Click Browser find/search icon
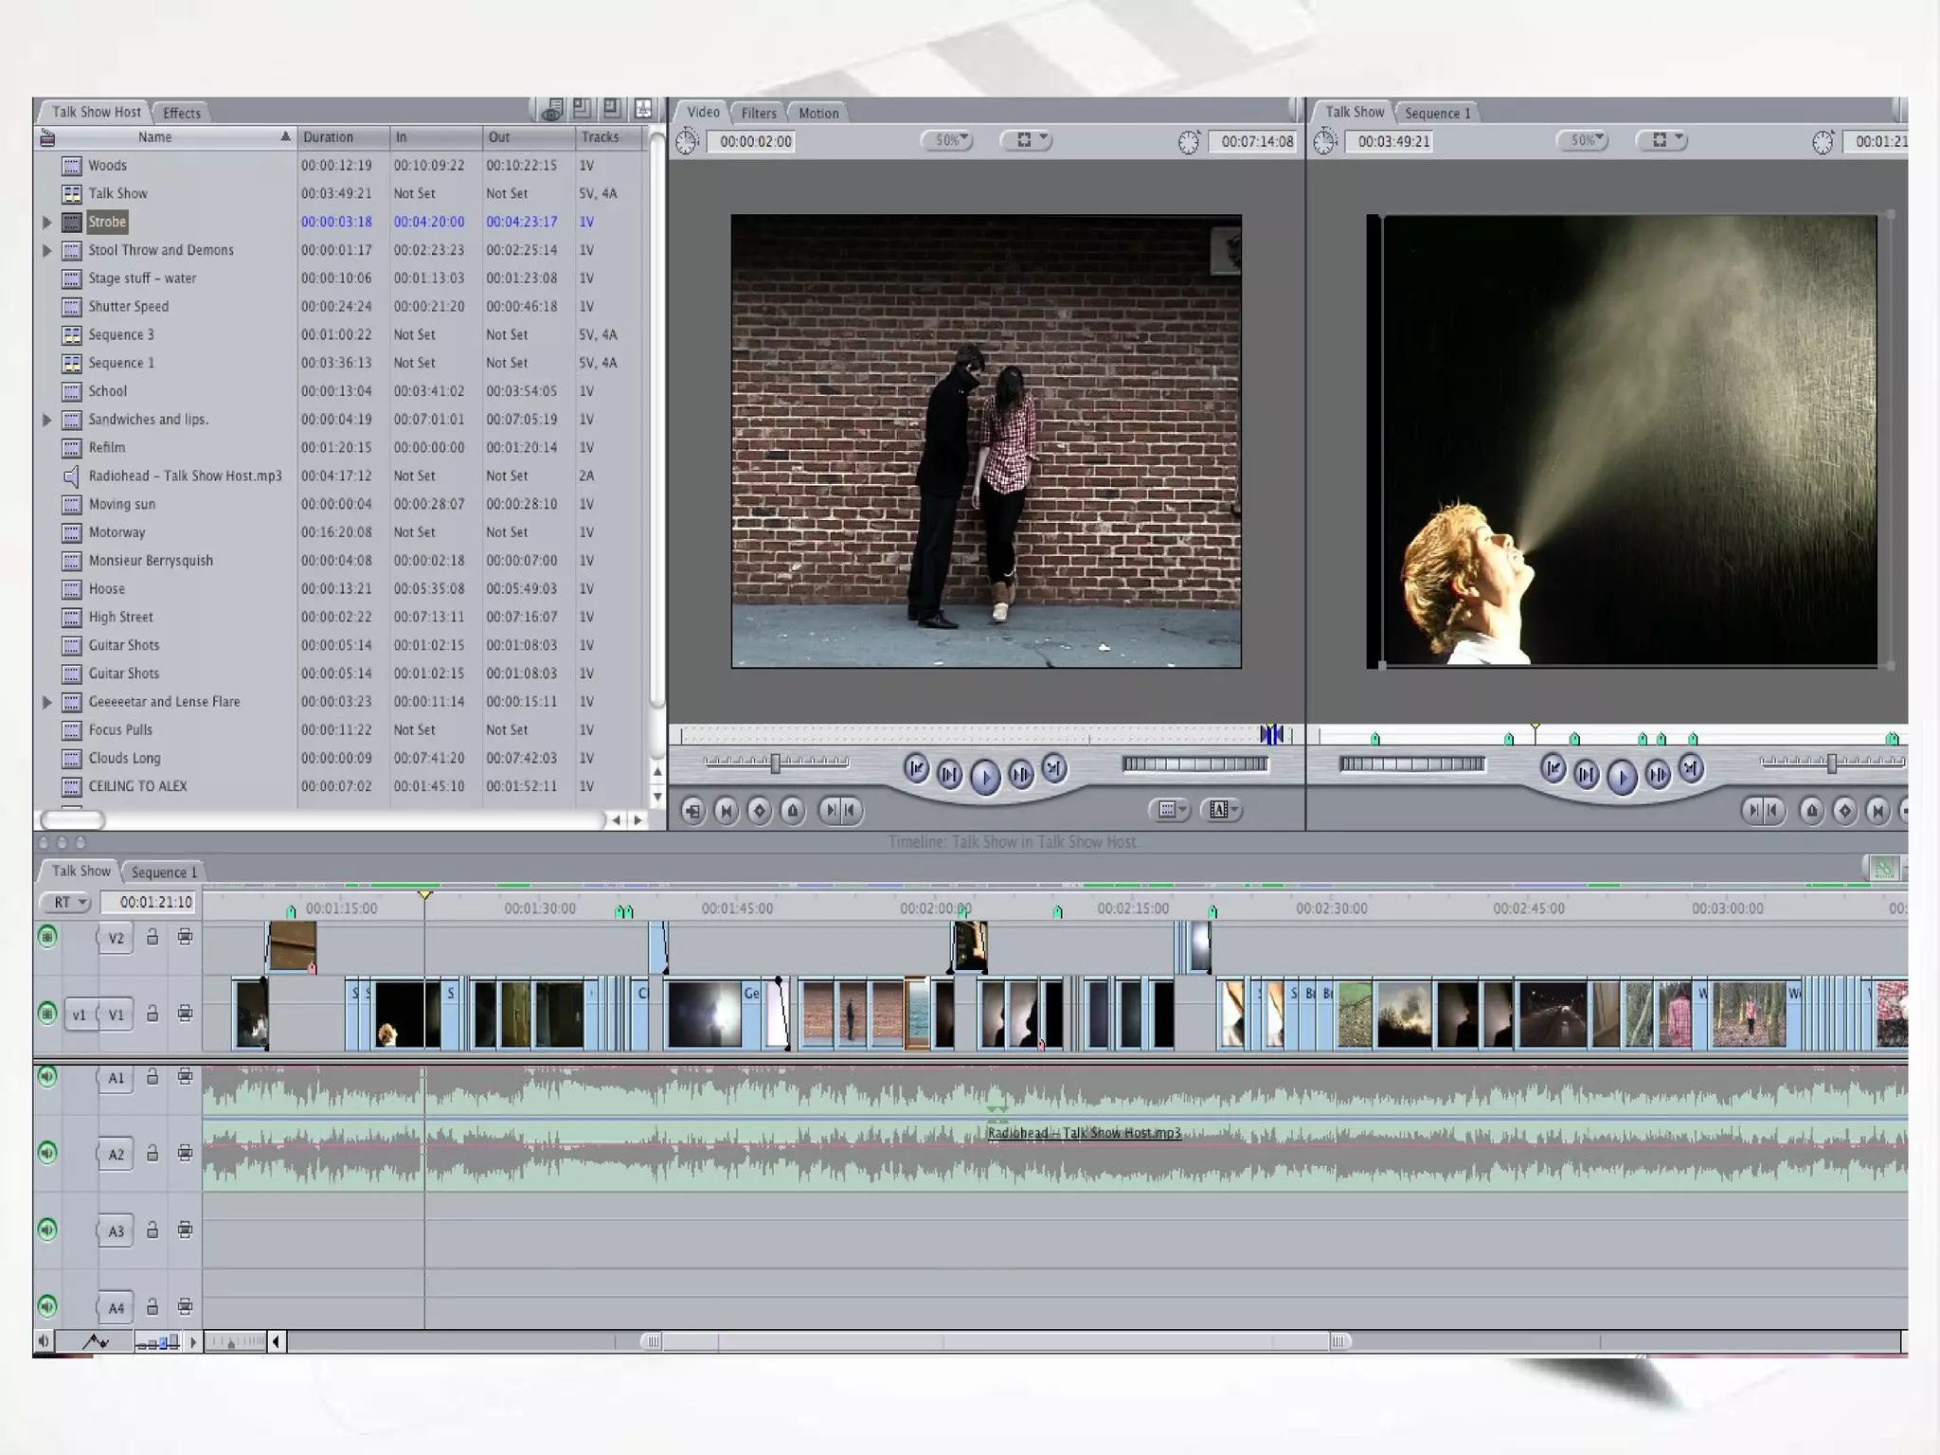Viewport: 1940px width, 1455px height. click(551, 111)
